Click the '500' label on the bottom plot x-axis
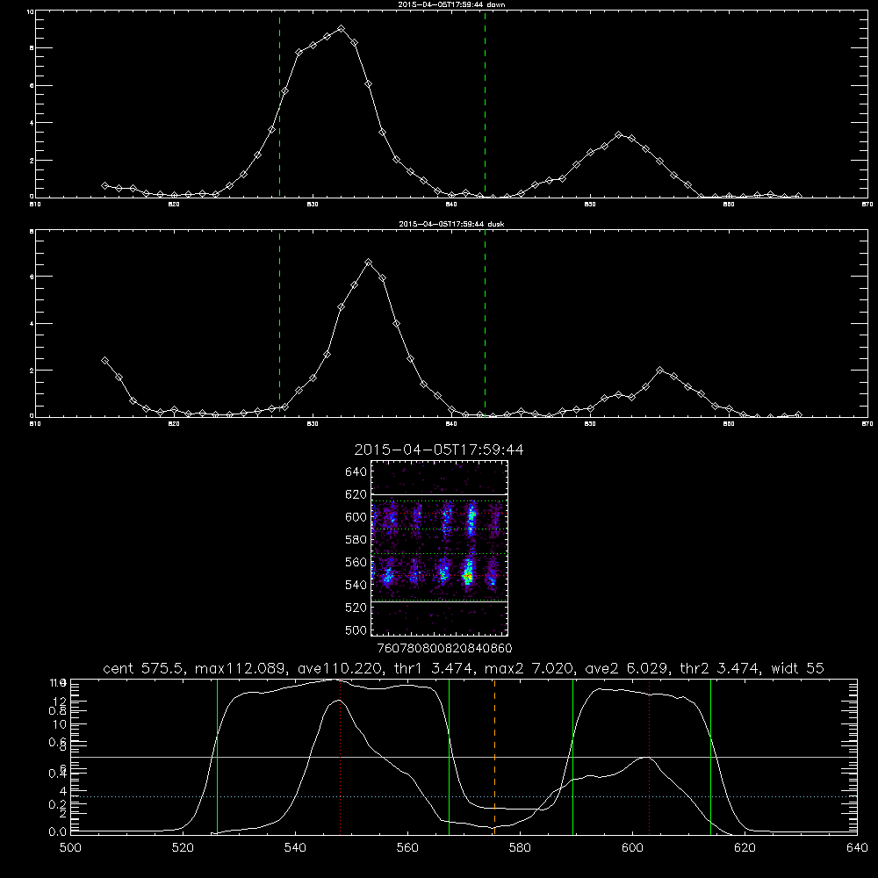Image resolution: width=878 pixels, height=878 pixels. click(70, 848)
